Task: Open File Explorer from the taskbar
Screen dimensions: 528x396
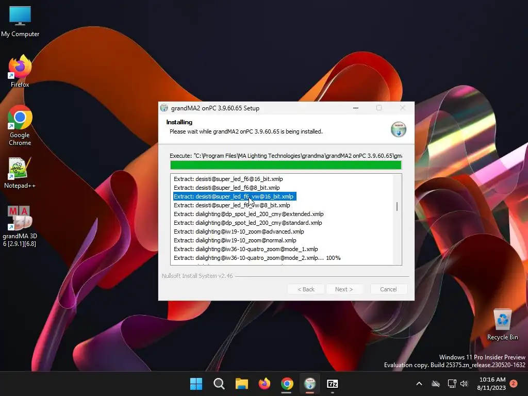Action: (241, 384)
